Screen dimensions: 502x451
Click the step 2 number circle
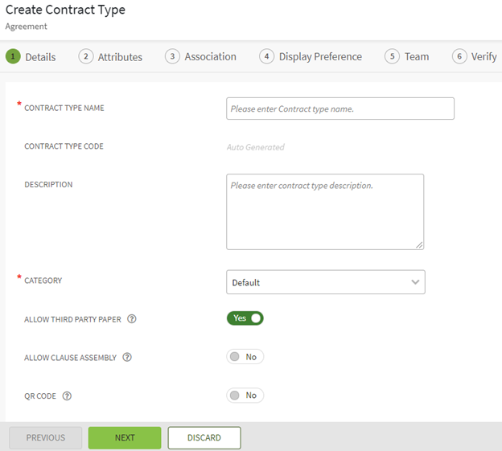tap(85, 56)
